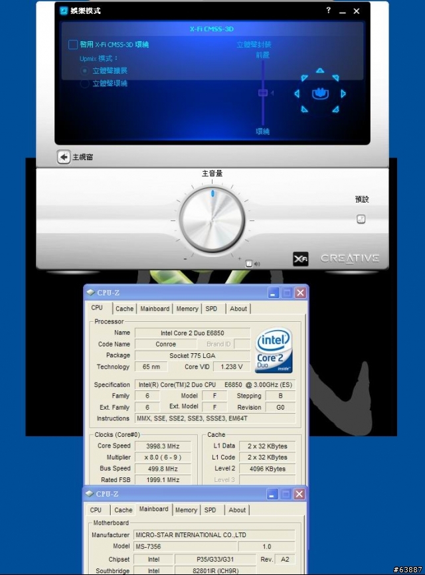Click the upper-left speaker arrow in diagram

pos(304,78)
